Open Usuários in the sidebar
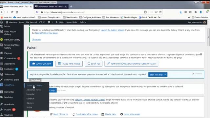 click(9, 115)
